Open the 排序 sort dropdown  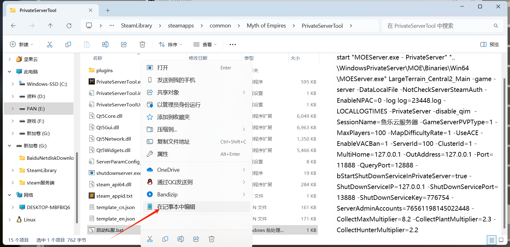170,44
